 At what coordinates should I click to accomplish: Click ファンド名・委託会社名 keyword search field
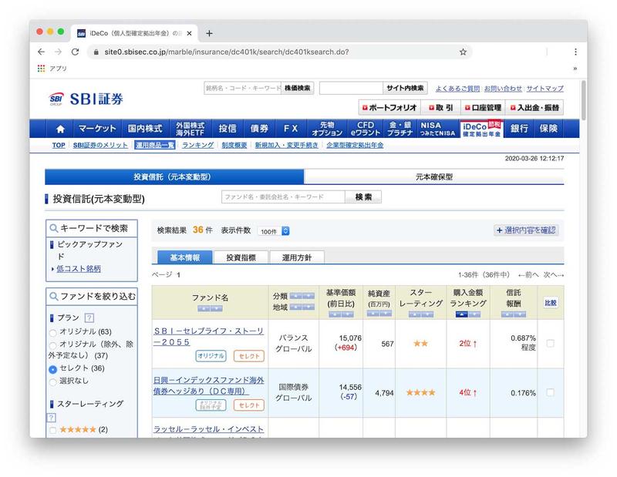[283, 197]
